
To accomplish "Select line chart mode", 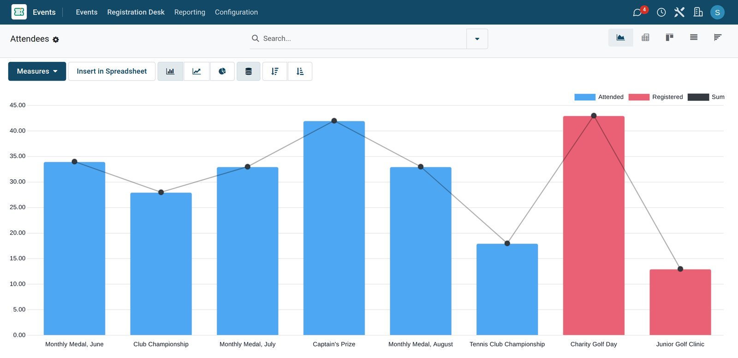I will click(196, 71).
